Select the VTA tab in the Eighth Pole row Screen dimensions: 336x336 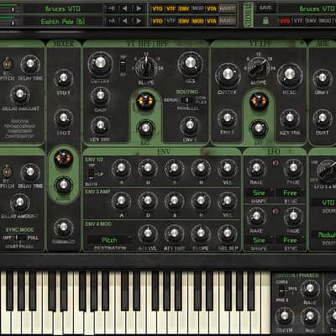[x=212, y=21]
